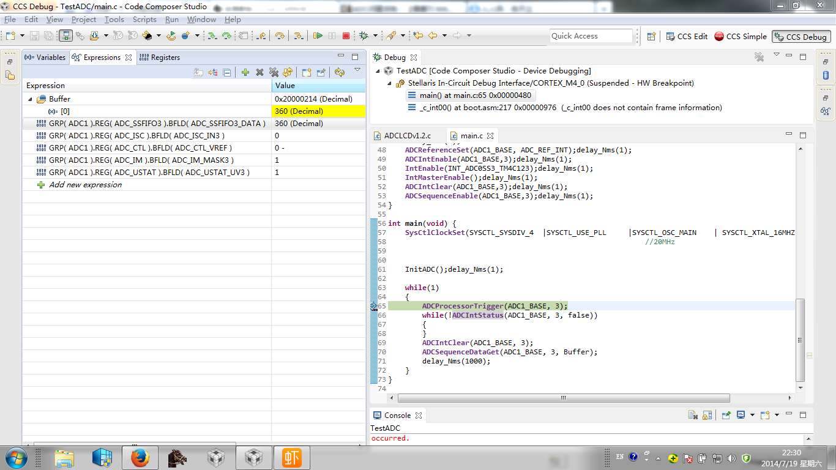Click the Clear Console icon
This screenshot has width=836, height=470.
(x=693, y=415)
